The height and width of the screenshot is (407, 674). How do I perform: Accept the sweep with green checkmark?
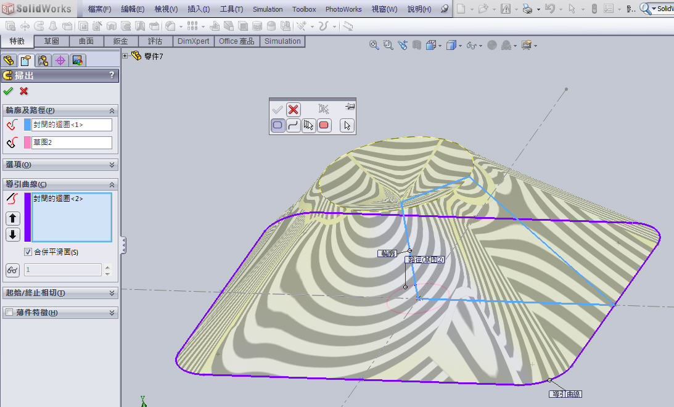tap(8, 91)
